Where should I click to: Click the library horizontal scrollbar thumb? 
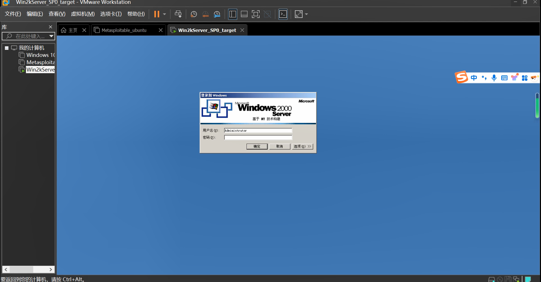coord(21,269)
